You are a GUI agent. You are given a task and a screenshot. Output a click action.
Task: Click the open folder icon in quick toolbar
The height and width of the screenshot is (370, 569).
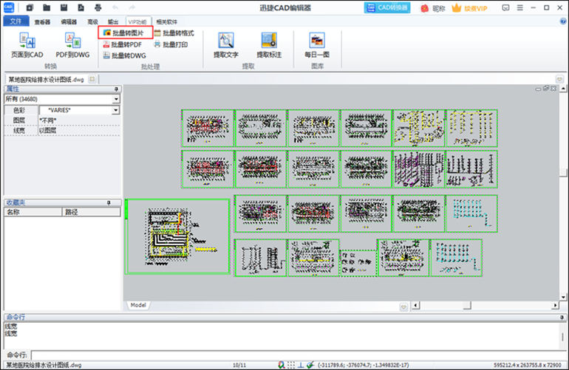tap(47, 7)
